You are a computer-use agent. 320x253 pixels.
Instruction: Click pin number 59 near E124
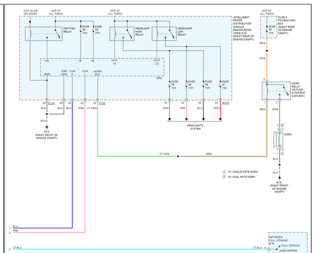pos(44,103)
